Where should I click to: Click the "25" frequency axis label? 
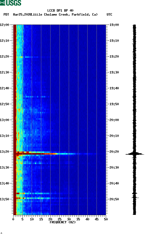(60, 219)
